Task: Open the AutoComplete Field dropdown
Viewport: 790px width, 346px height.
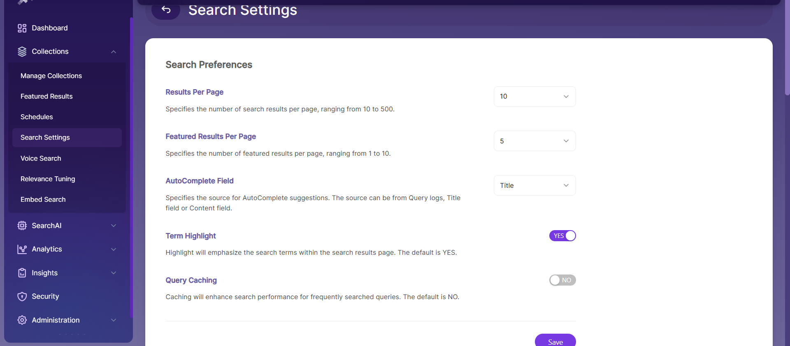Action: click(534, 185)
